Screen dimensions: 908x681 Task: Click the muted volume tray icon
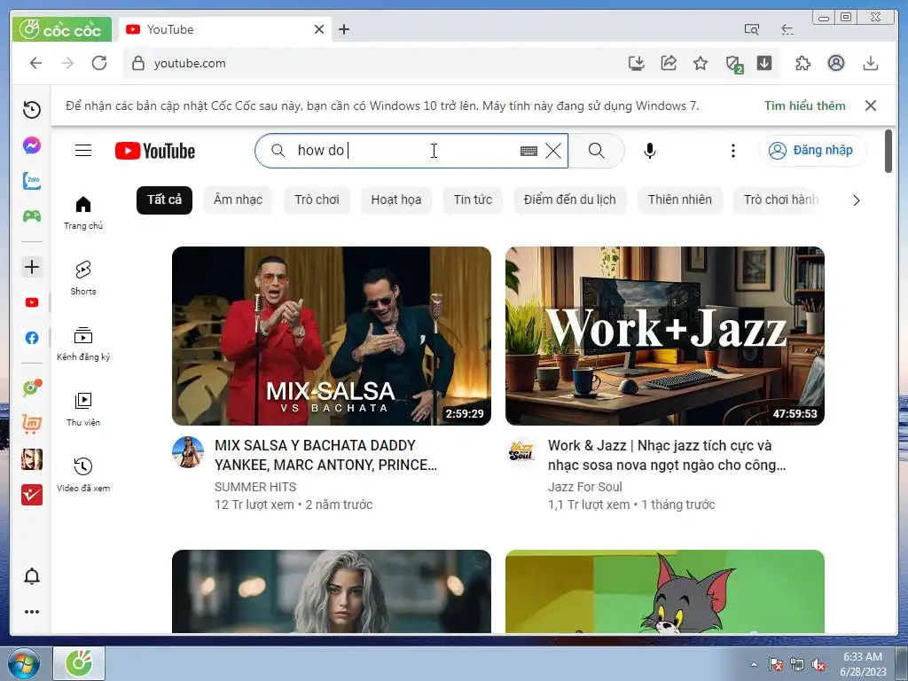tap(818, 664)
